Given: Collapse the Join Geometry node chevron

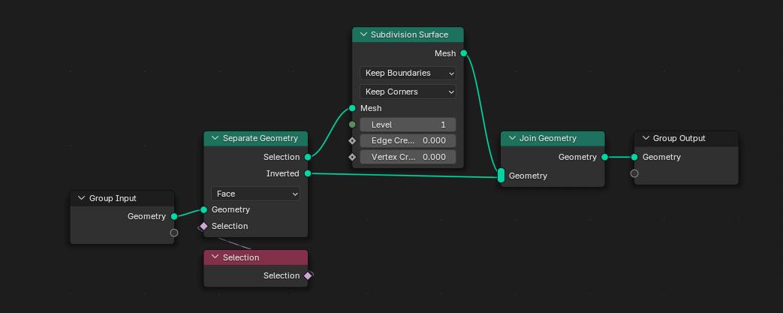Looking at the screenshot, I should point(512,138).
